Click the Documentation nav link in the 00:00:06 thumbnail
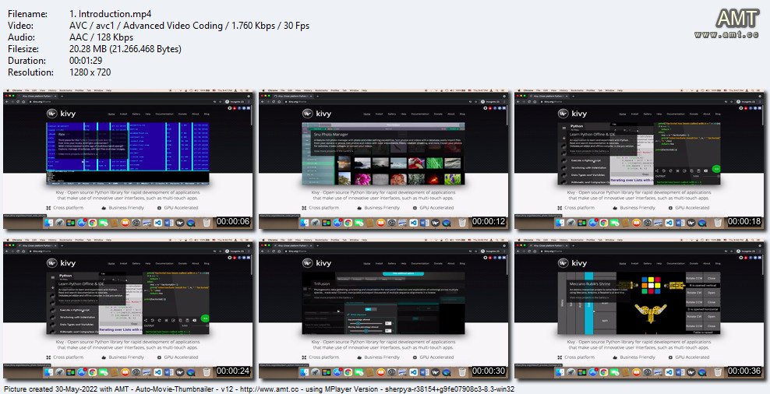The height and width of the screenshot is (394, 770). click(164, 114)
